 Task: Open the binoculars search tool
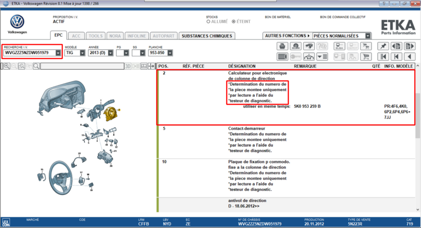(x=309, y=46)
